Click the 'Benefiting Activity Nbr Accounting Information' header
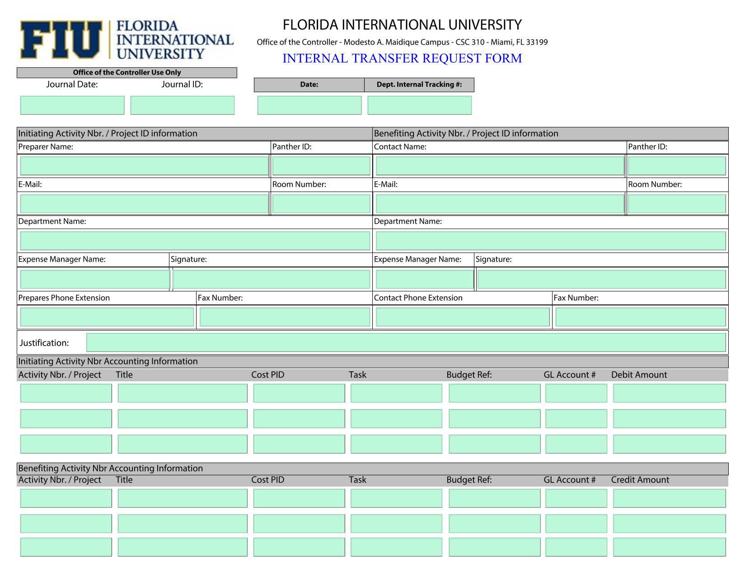 [373, 468]
